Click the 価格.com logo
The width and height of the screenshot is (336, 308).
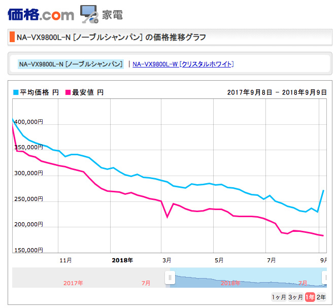(x=41, y=14)
